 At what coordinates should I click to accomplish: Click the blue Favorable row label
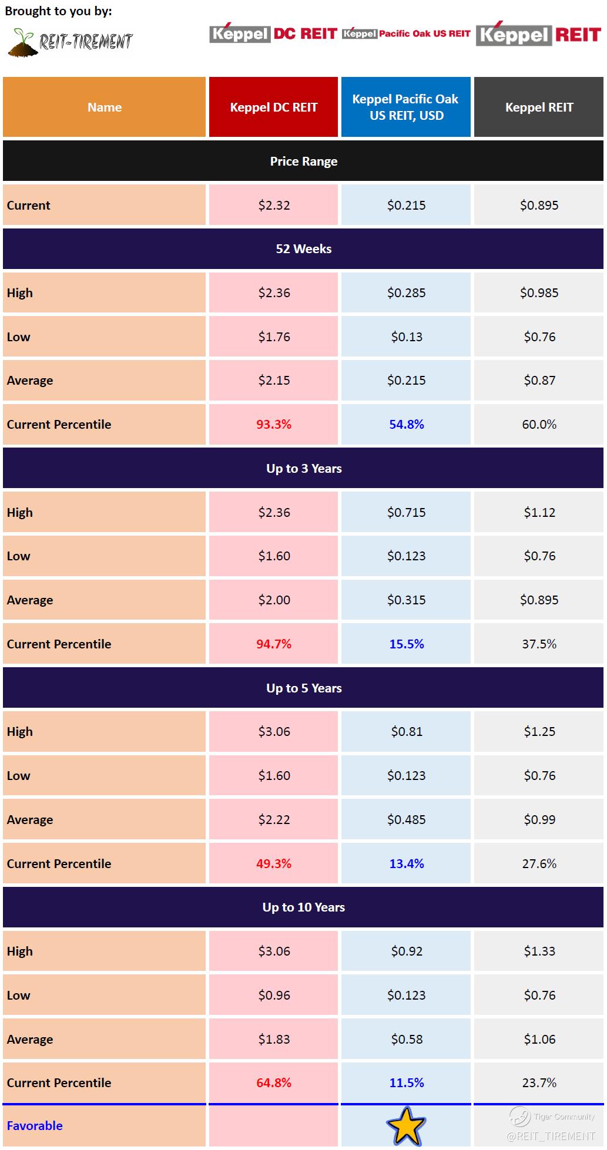tap(35, 1125)
